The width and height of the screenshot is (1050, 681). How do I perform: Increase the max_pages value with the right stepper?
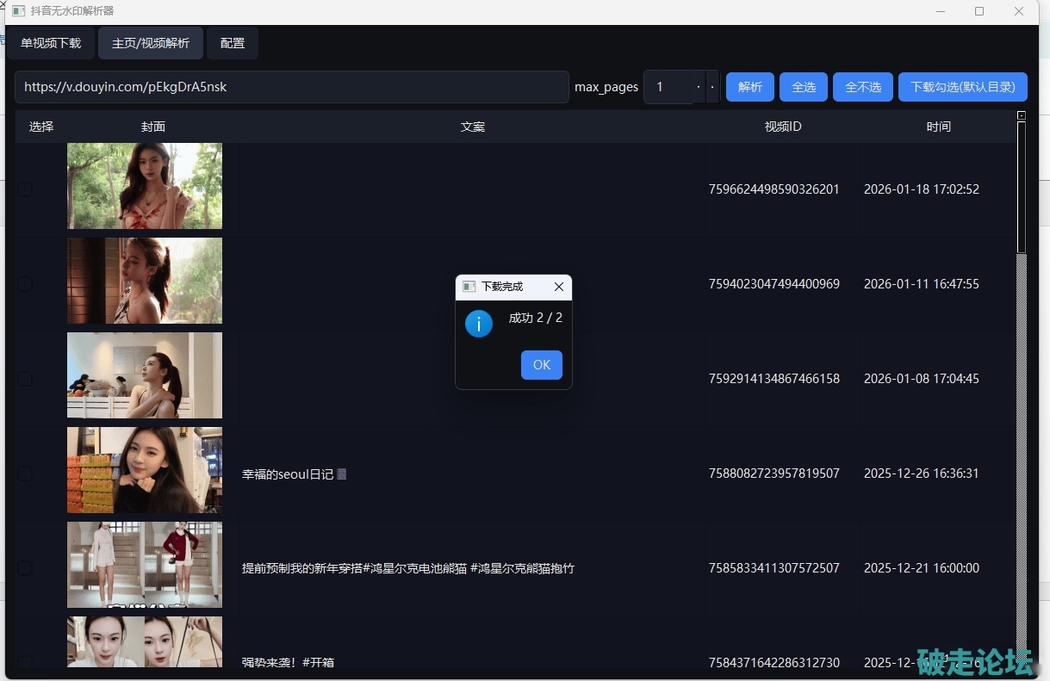click(x=712, y=87)
